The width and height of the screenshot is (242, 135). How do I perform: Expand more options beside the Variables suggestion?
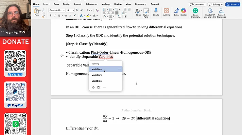120,69
